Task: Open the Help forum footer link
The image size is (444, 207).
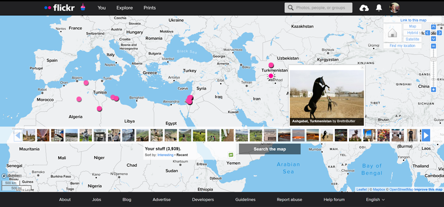Action: pos(334,200)
